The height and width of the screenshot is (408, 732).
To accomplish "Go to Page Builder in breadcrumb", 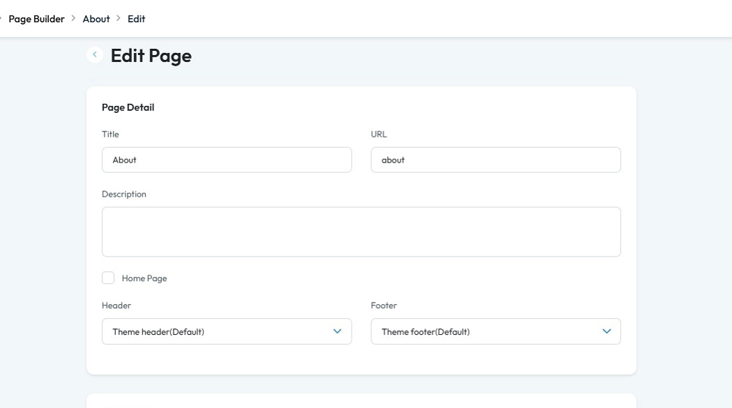I will tap(36, 19).
